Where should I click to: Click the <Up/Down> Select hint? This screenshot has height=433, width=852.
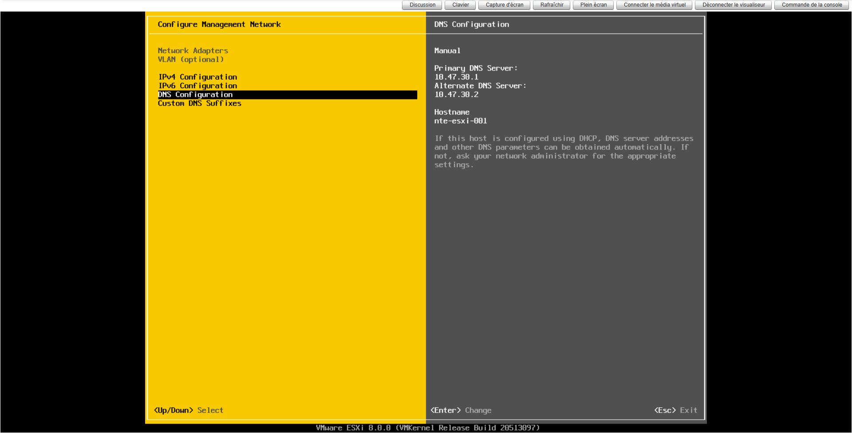(189, 410)
